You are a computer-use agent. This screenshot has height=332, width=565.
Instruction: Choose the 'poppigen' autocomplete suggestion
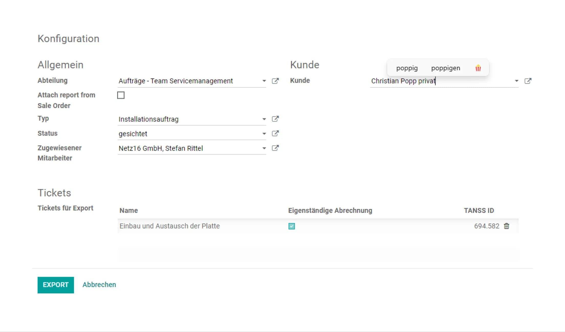[446, 68]
